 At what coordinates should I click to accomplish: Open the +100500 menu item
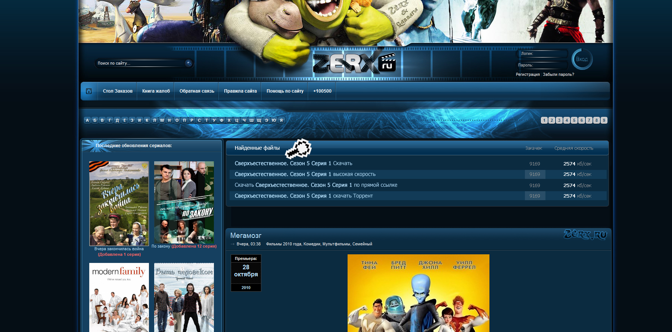(x=322, y=91)
